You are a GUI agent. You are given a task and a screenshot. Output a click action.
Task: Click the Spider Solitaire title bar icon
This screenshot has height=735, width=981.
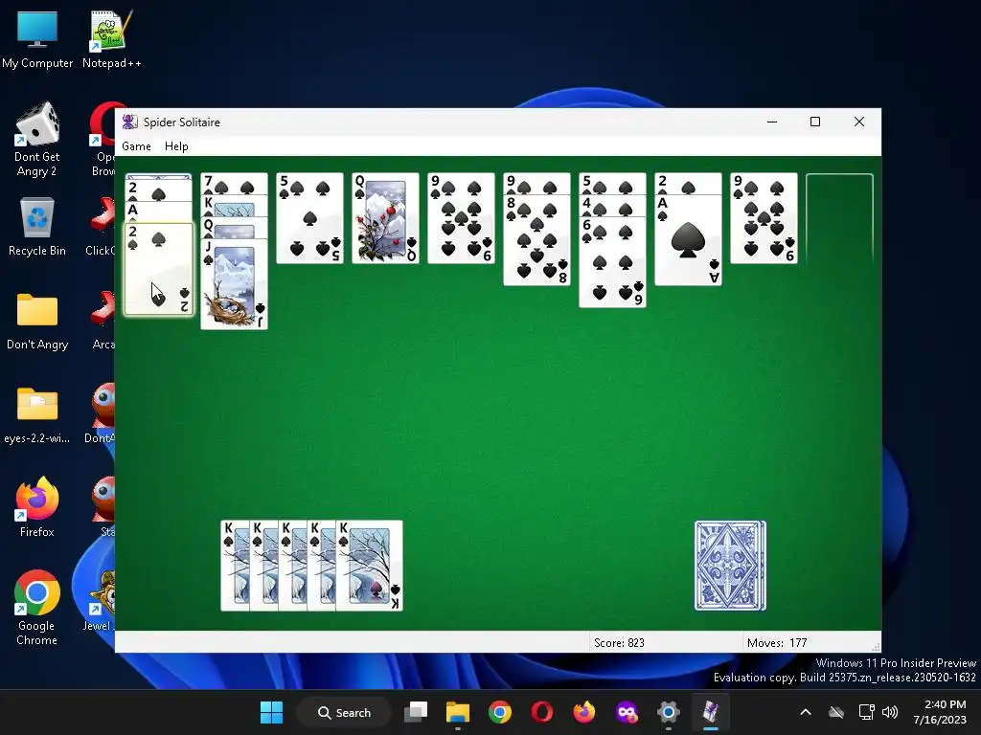pyautogui.click(x=129, y=122)
